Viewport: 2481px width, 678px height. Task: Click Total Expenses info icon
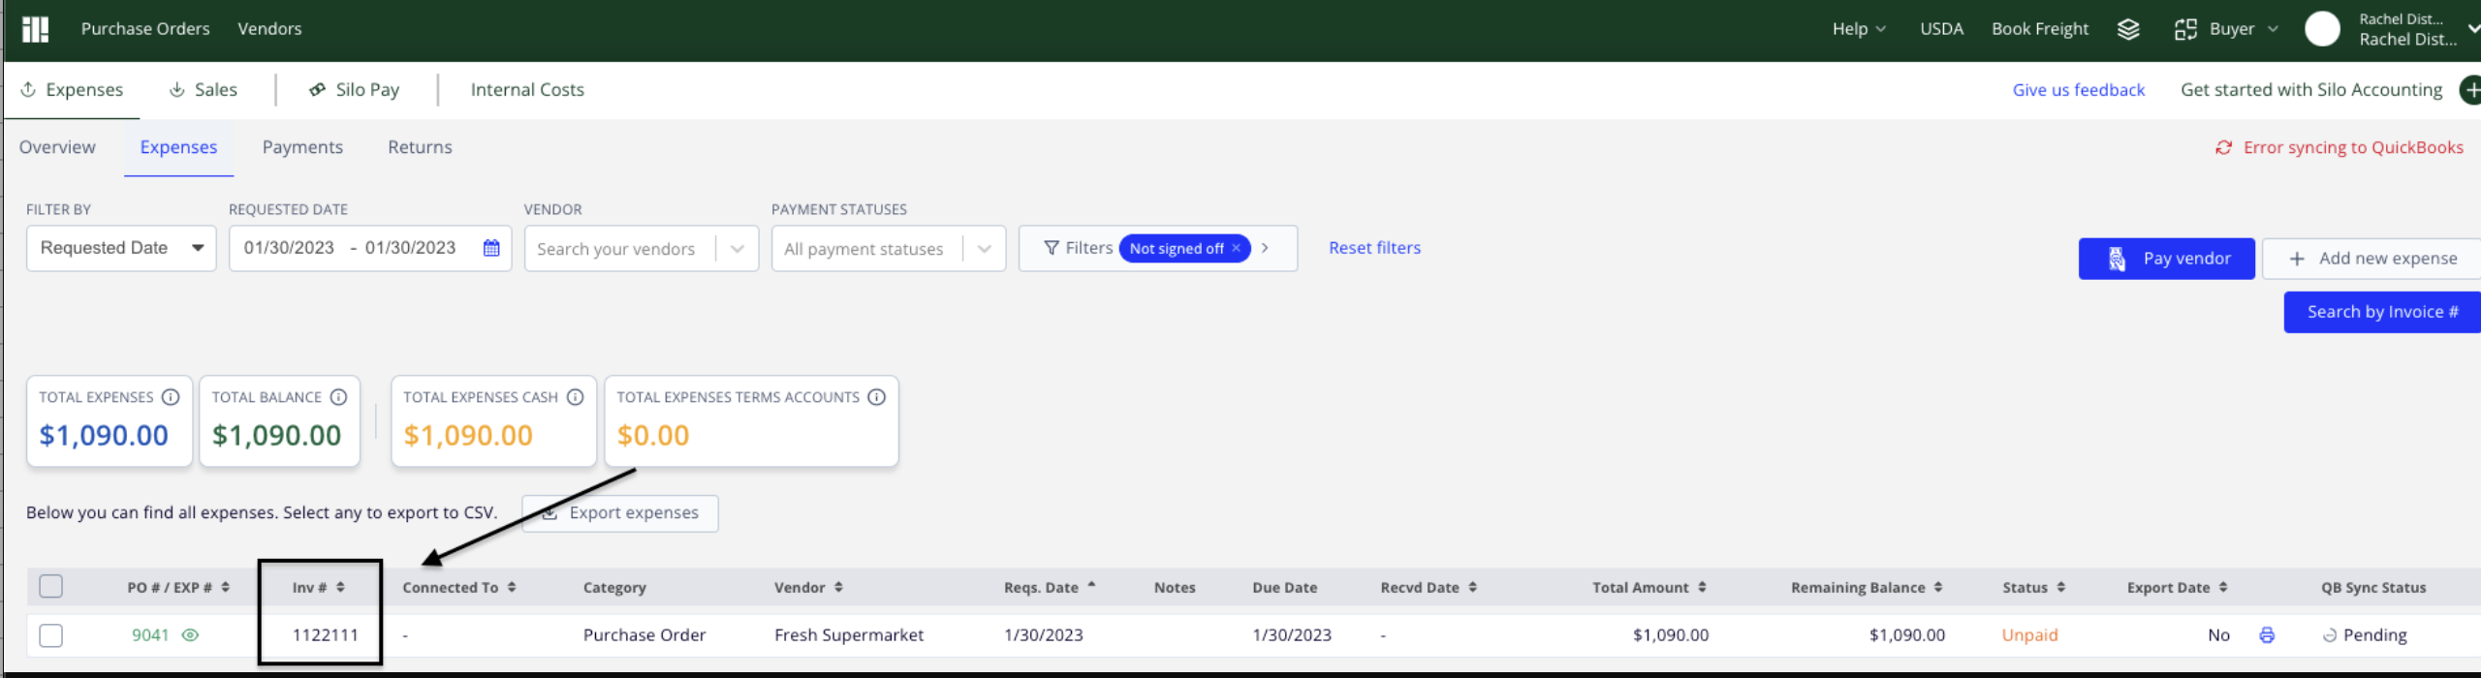click(171, 397)
